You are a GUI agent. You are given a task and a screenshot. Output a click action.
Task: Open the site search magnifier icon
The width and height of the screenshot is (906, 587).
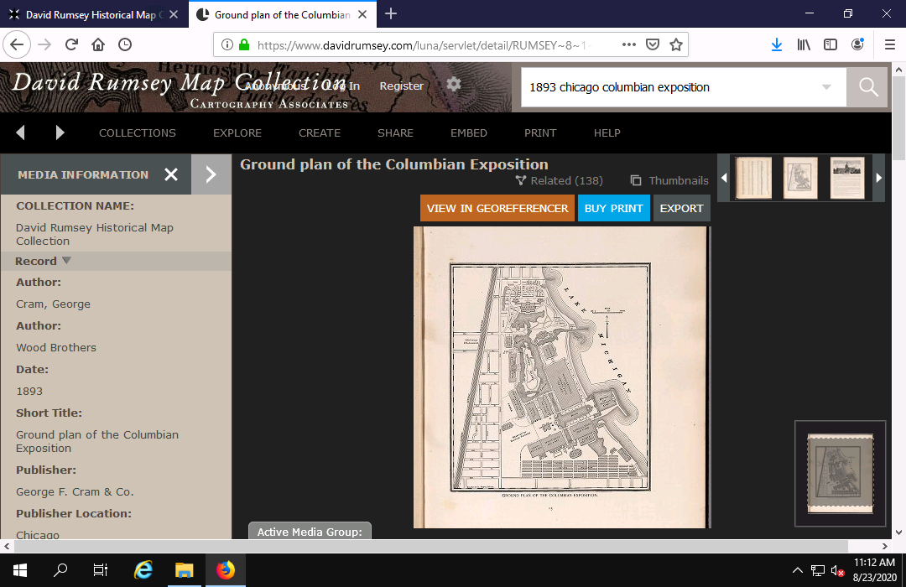867,86
